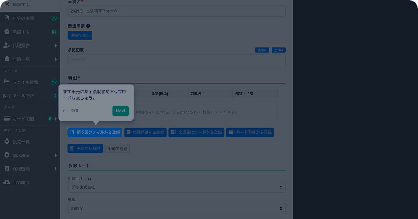
Task: Open 自分の申請 in the sidebar
Action: [x=23, y=19]
